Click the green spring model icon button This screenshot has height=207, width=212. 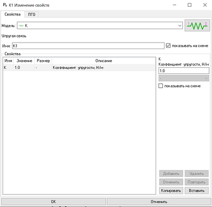(197, 25)
